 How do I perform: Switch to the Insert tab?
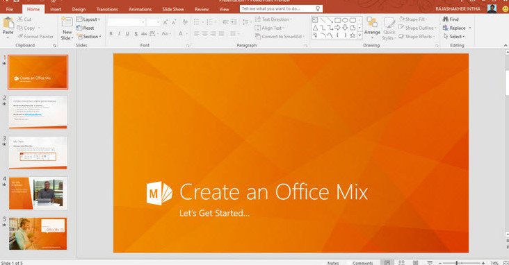pyautogui.click(x=56, y=9)
